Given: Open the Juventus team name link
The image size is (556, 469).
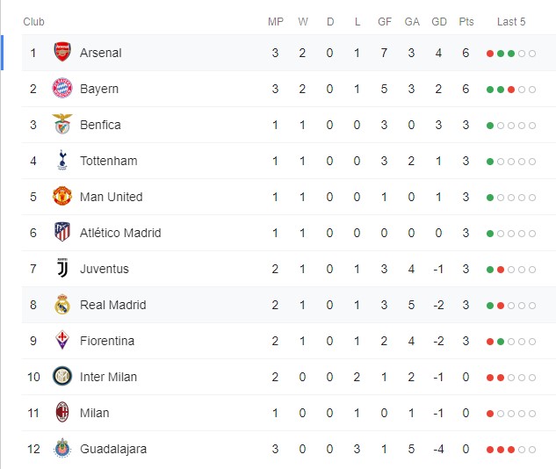Looking at the screenshot, I should pos(105,269).
